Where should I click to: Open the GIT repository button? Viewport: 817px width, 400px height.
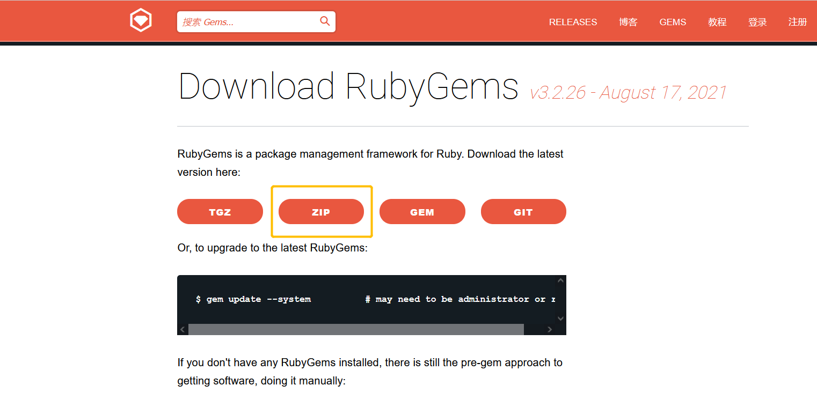(x=523, y=212)
